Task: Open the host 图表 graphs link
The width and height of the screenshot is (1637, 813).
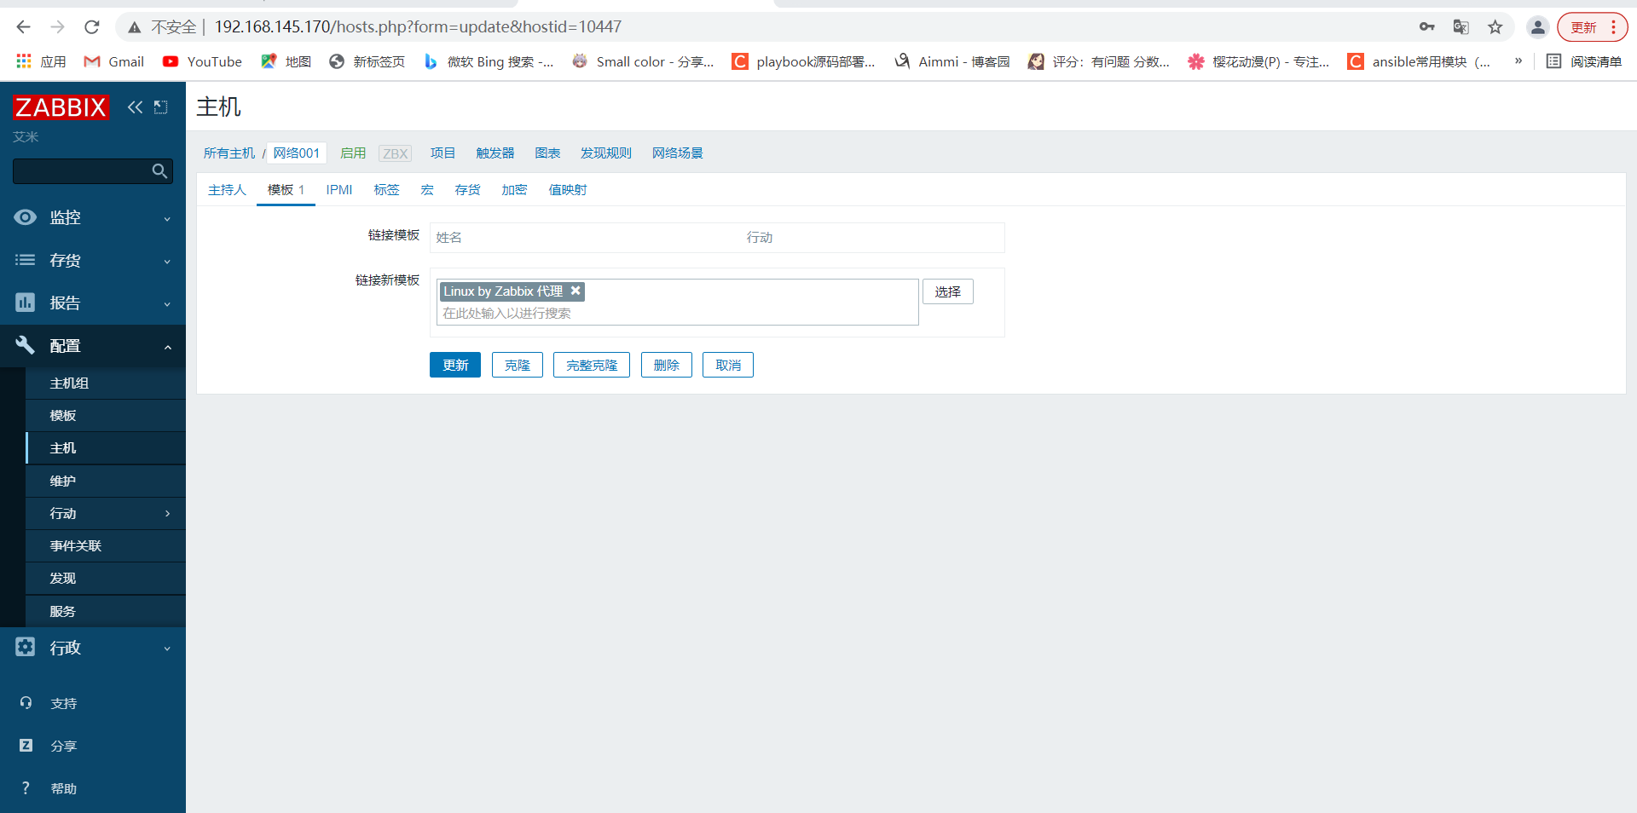Action: pyautogui.click(x=547, y=153)
